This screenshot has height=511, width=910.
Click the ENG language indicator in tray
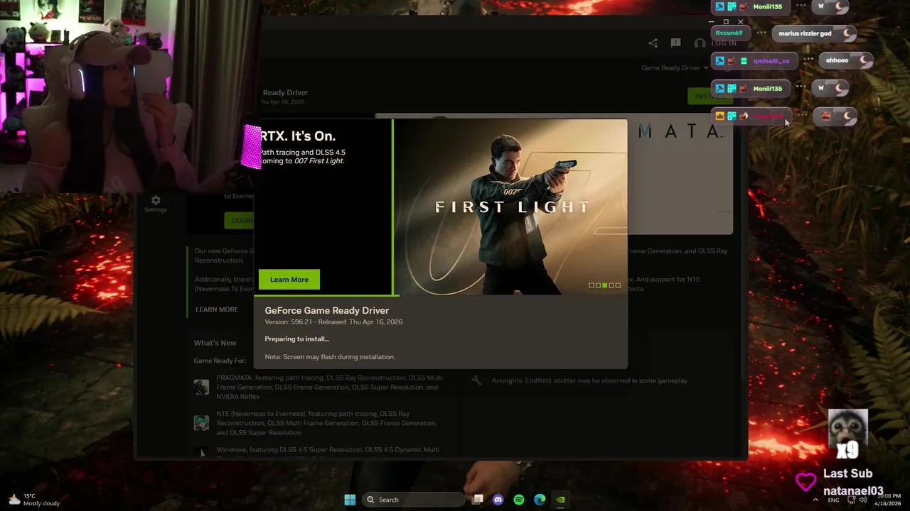tap(833, 500)
